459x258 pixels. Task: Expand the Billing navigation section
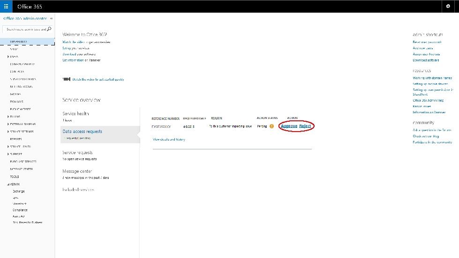point(8,117)
